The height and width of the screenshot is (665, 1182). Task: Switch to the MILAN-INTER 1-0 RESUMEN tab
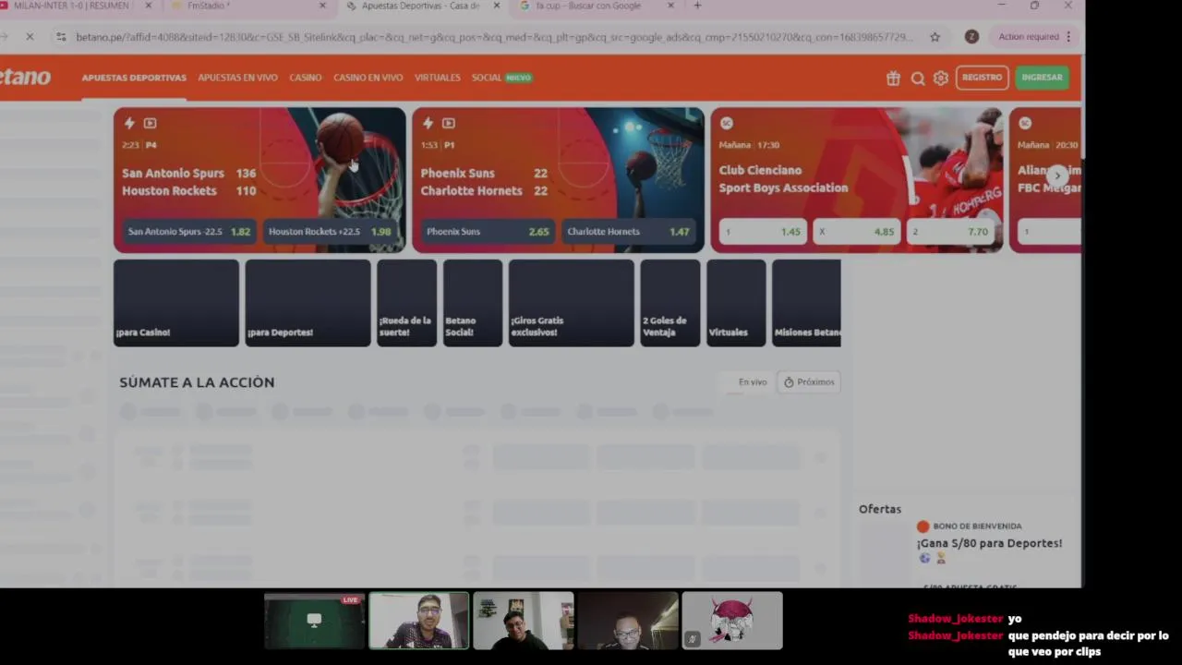[71, 6]
